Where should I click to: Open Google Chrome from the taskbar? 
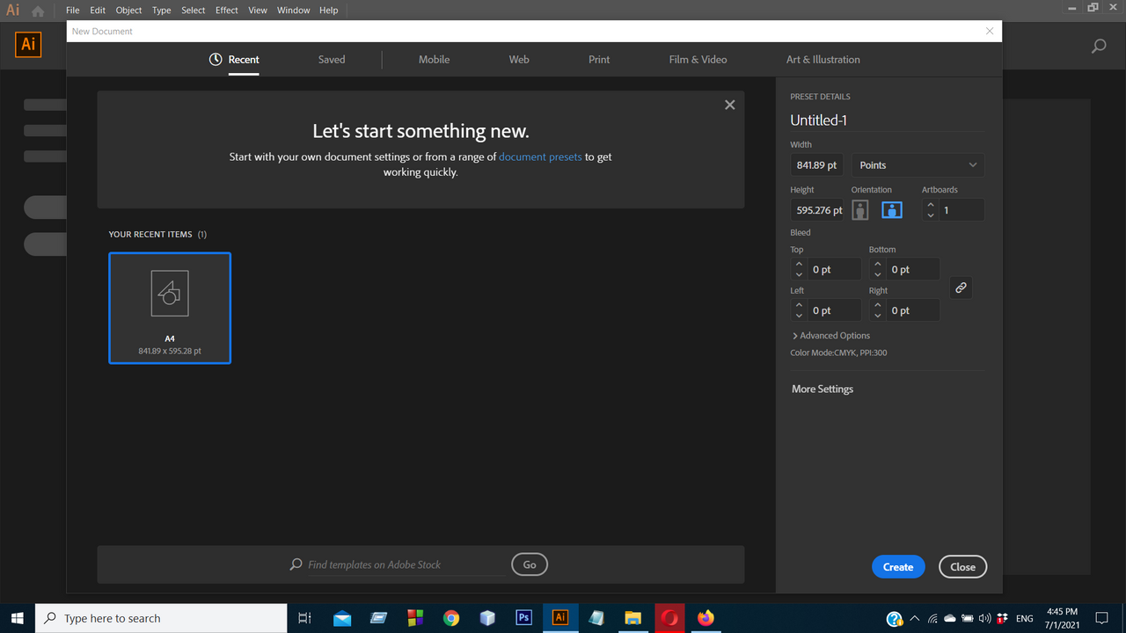pos(451,618)
